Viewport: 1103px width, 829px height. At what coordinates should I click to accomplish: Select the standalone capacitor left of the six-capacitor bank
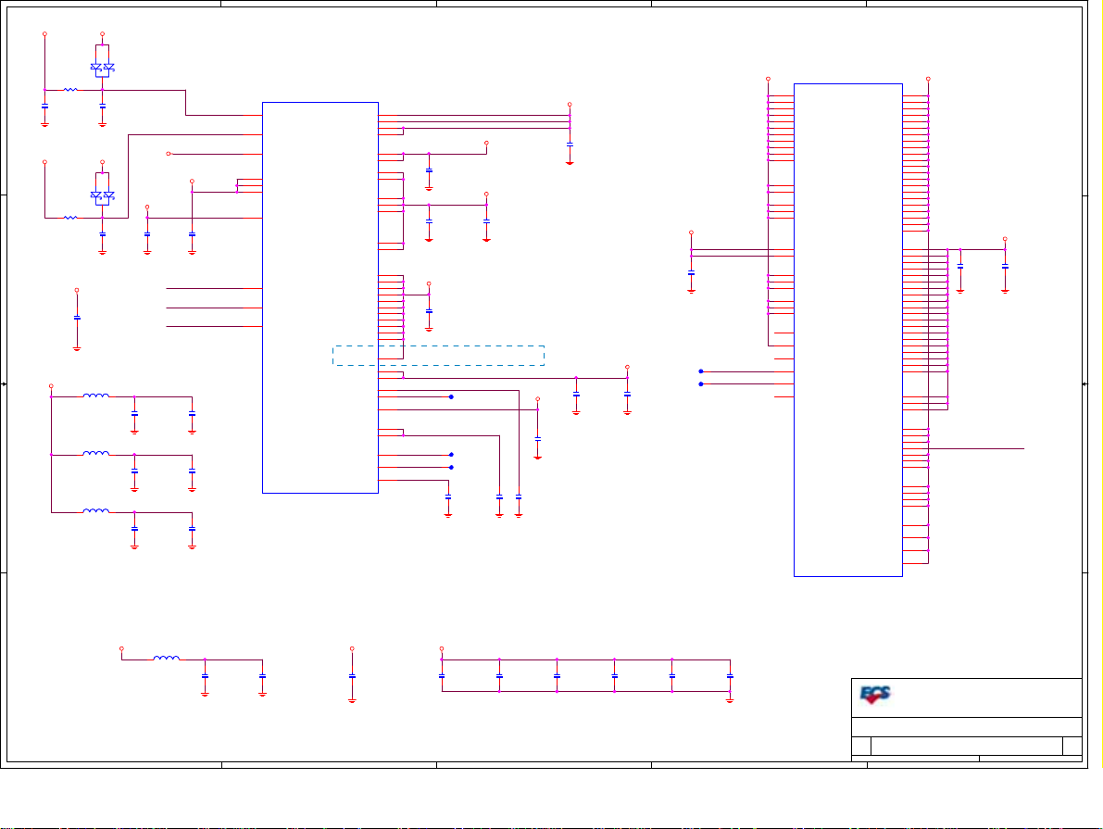pos(353,676)
